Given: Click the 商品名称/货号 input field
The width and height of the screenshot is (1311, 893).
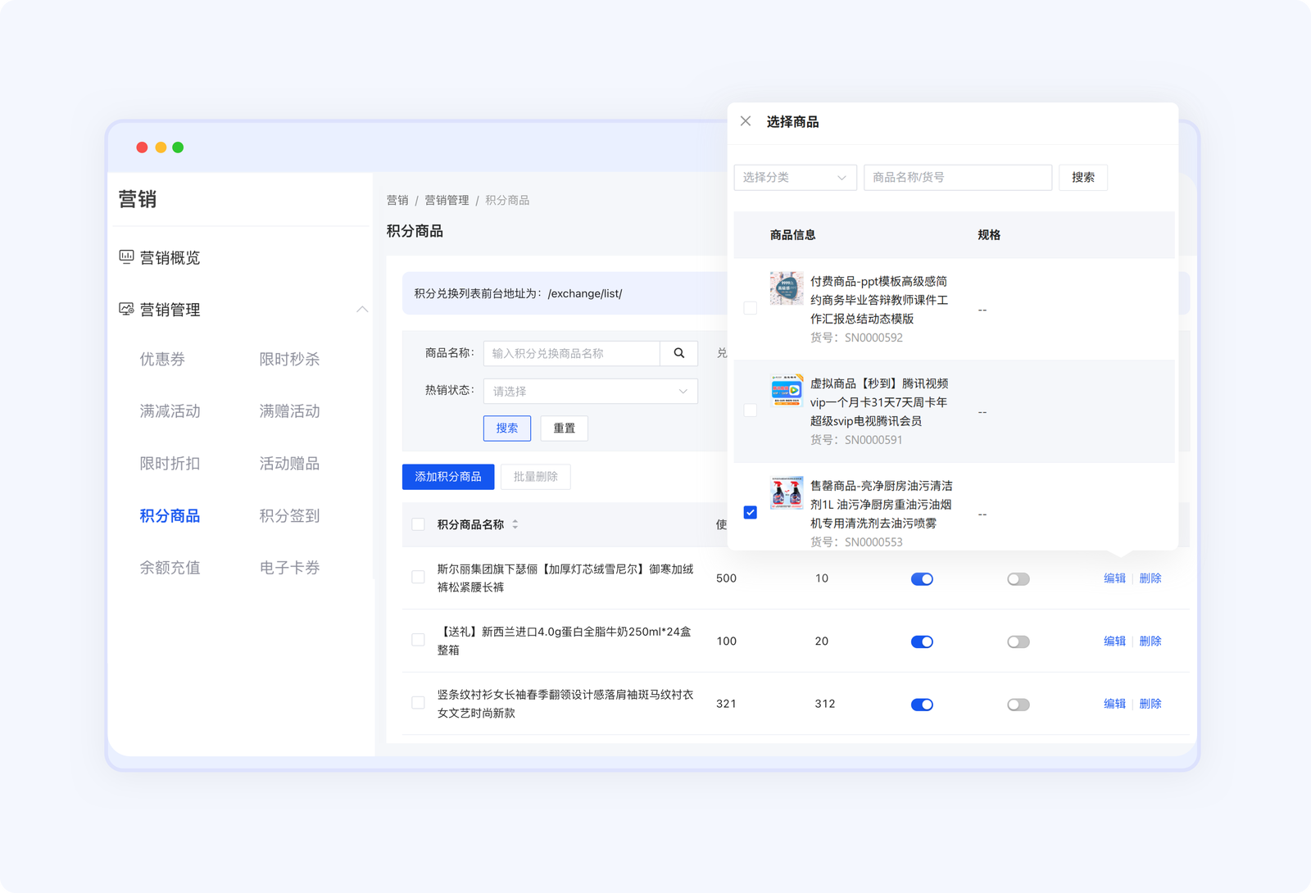Looking at the screenshot, I should click(x=957, y=177).
